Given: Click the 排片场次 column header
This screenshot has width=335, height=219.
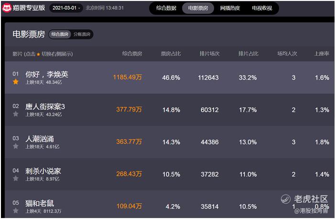Looking at the screenshot, I should [x=209, y=54].
